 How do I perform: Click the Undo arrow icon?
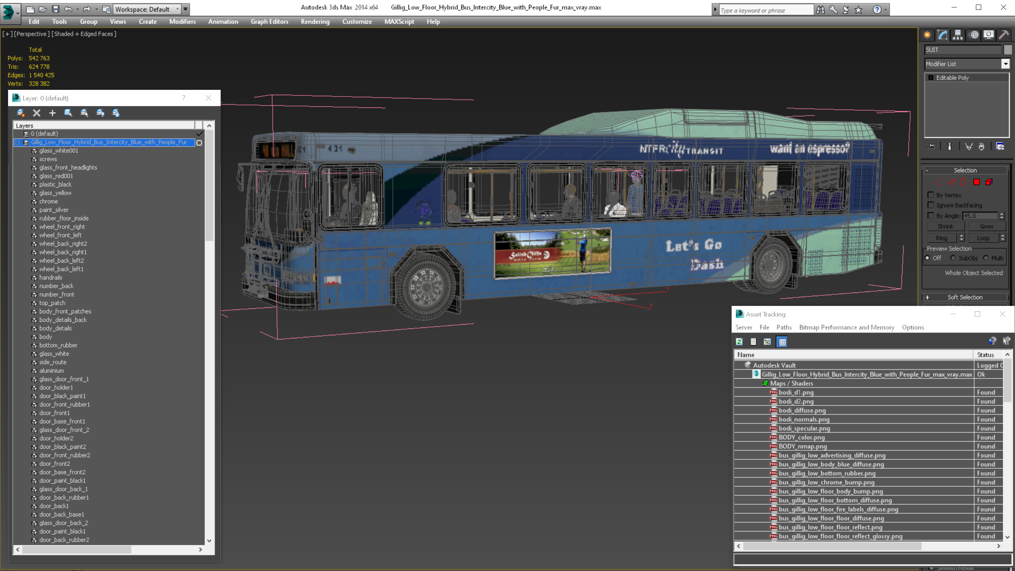pos(68,9)
